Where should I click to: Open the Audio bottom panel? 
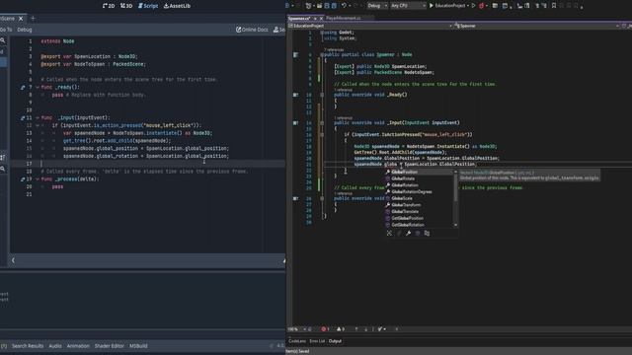coord(55,346)
